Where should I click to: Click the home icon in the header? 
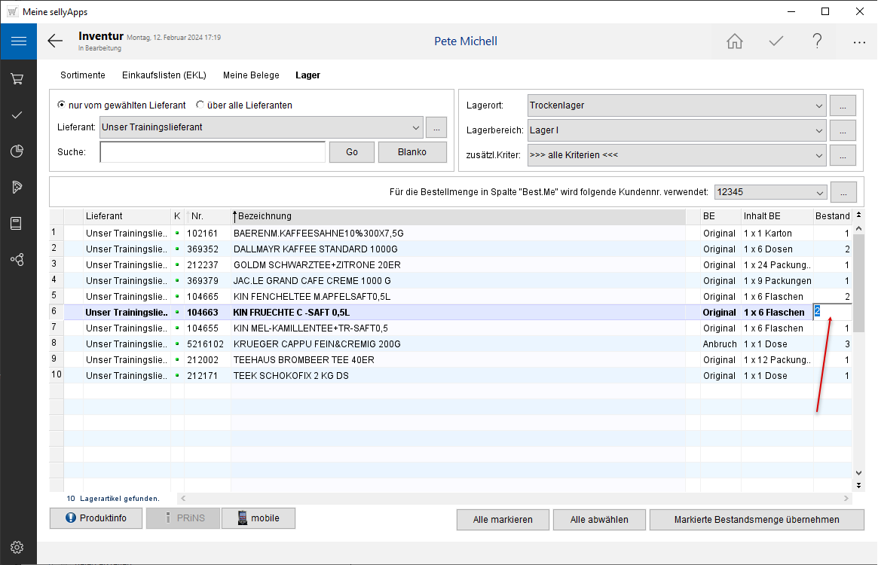tap(734, 41)
